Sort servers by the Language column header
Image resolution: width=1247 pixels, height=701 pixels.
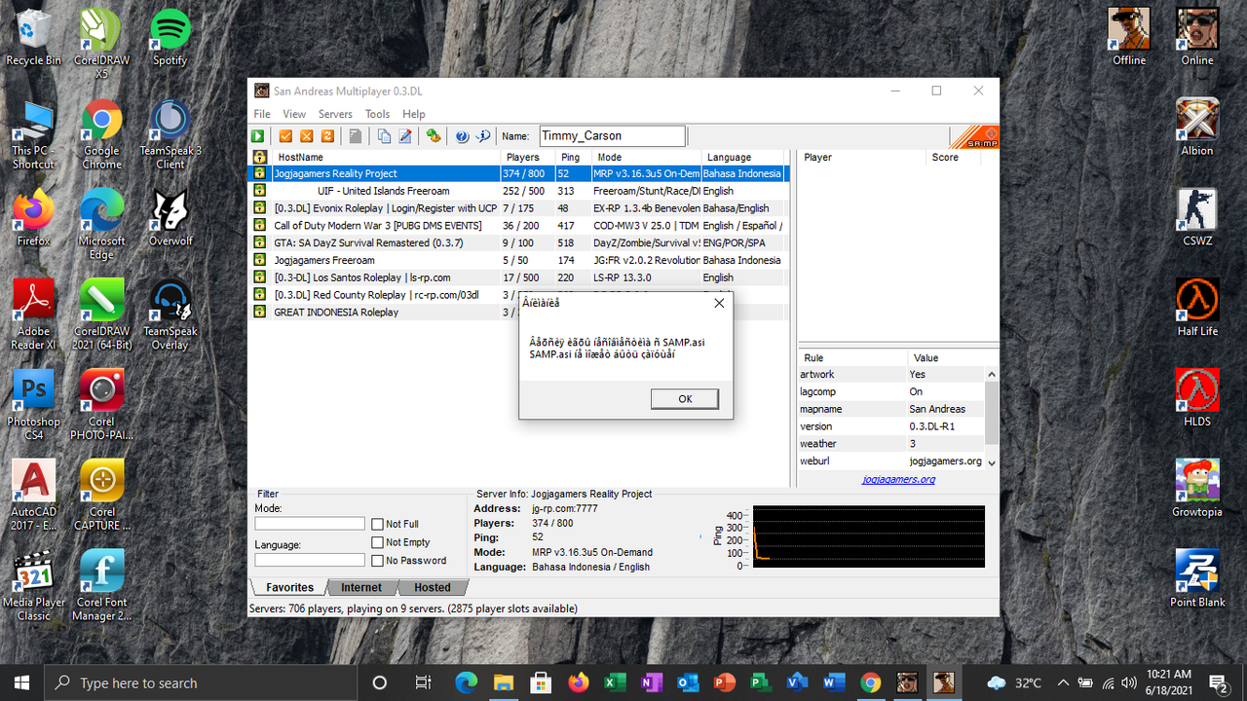tap(743, 157)
